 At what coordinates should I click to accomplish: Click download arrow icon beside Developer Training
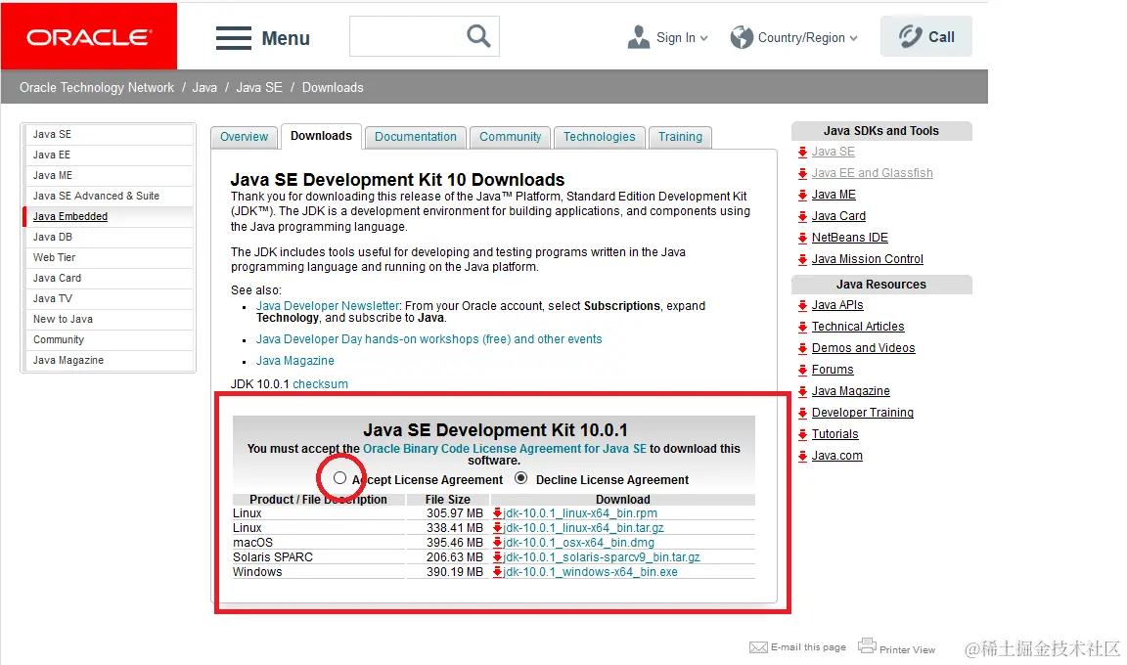point(802,413)
